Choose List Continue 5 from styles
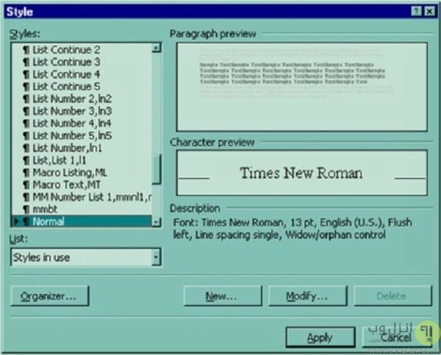This screenshot has width=441, height=355. coord(66,87)
